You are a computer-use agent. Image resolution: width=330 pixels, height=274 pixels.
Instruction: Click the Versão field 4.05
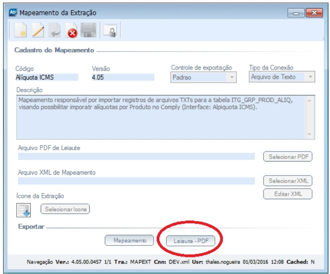(x=123, y=77)
